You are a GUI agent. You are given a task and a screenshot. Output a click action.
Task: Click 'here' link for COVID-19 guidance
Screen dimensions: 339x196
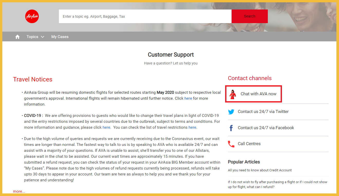point(106,127)
